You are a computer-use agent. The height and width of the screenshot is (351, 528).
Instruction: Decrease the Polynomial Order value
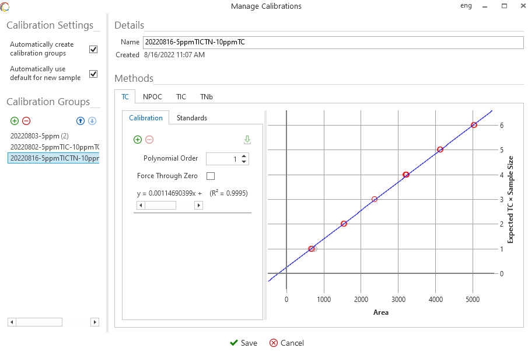point(244,162)
